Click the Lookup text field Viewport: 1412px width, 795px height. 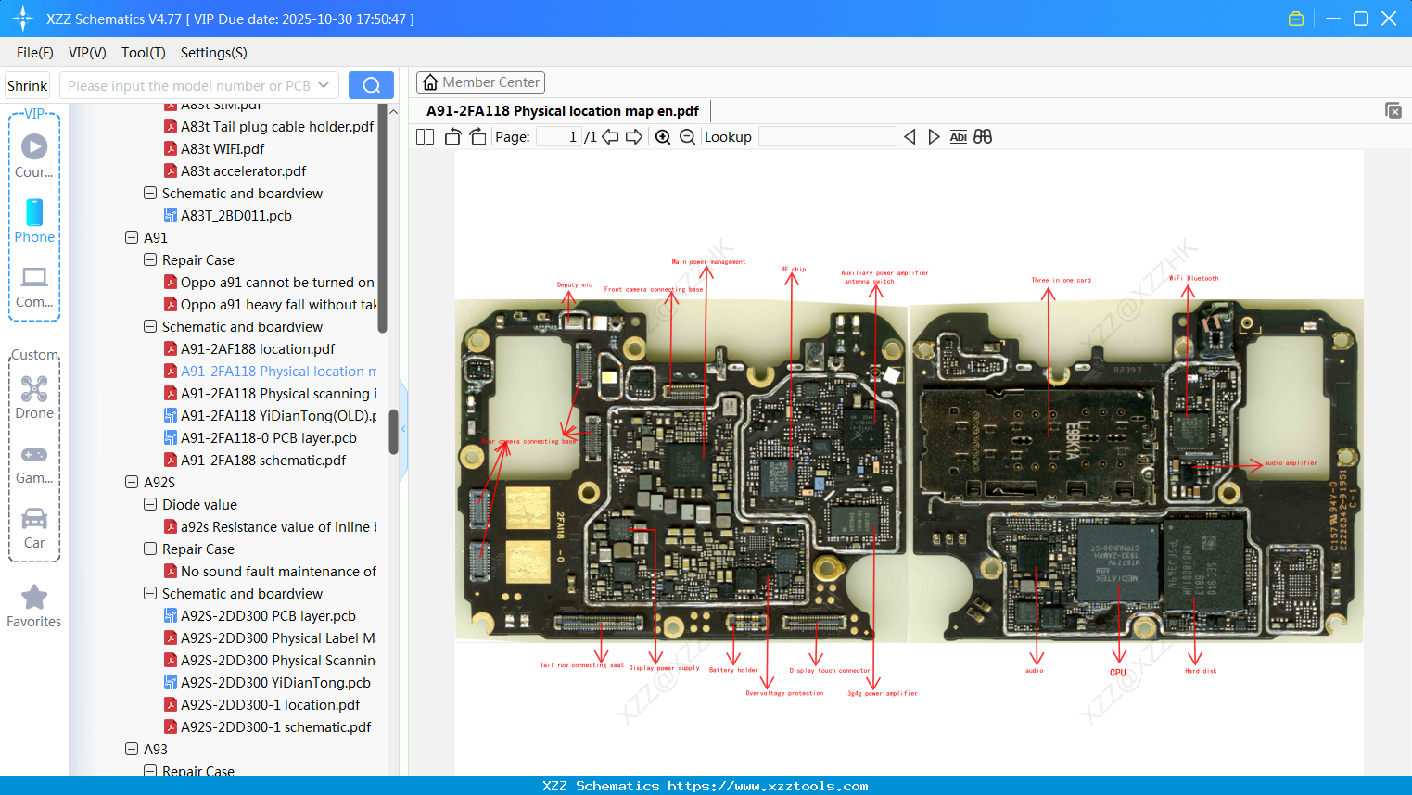827,136
